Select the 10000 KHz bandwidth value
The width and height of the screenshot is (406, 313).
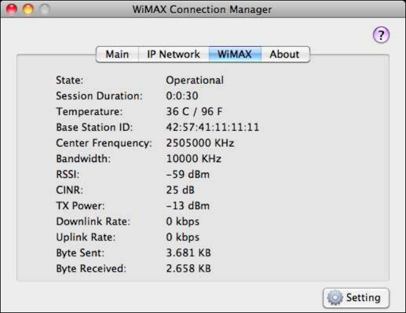tap(194, 158)
